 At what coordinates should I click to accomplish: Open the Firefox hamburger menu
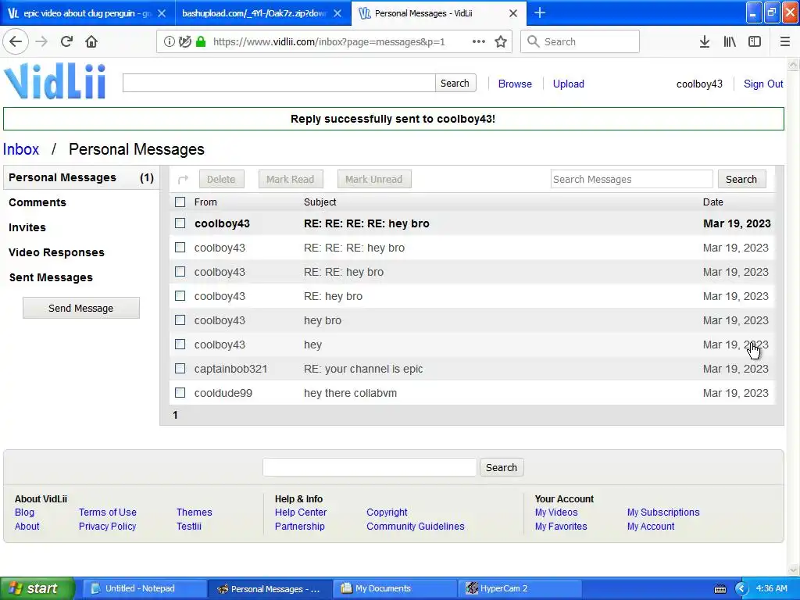tap(784, 42)
